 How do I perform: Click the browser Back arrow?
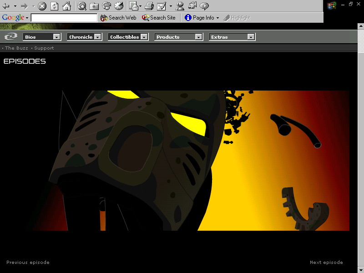coord(6,6)
